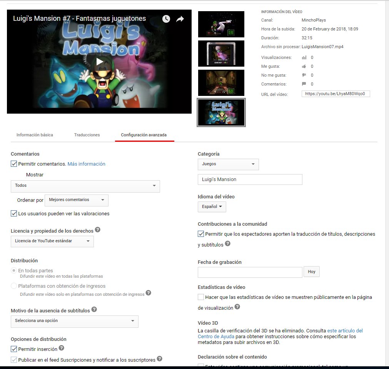Open Más información link
The height and width of the screenshot is (369, 389).
tap(86, 164)
